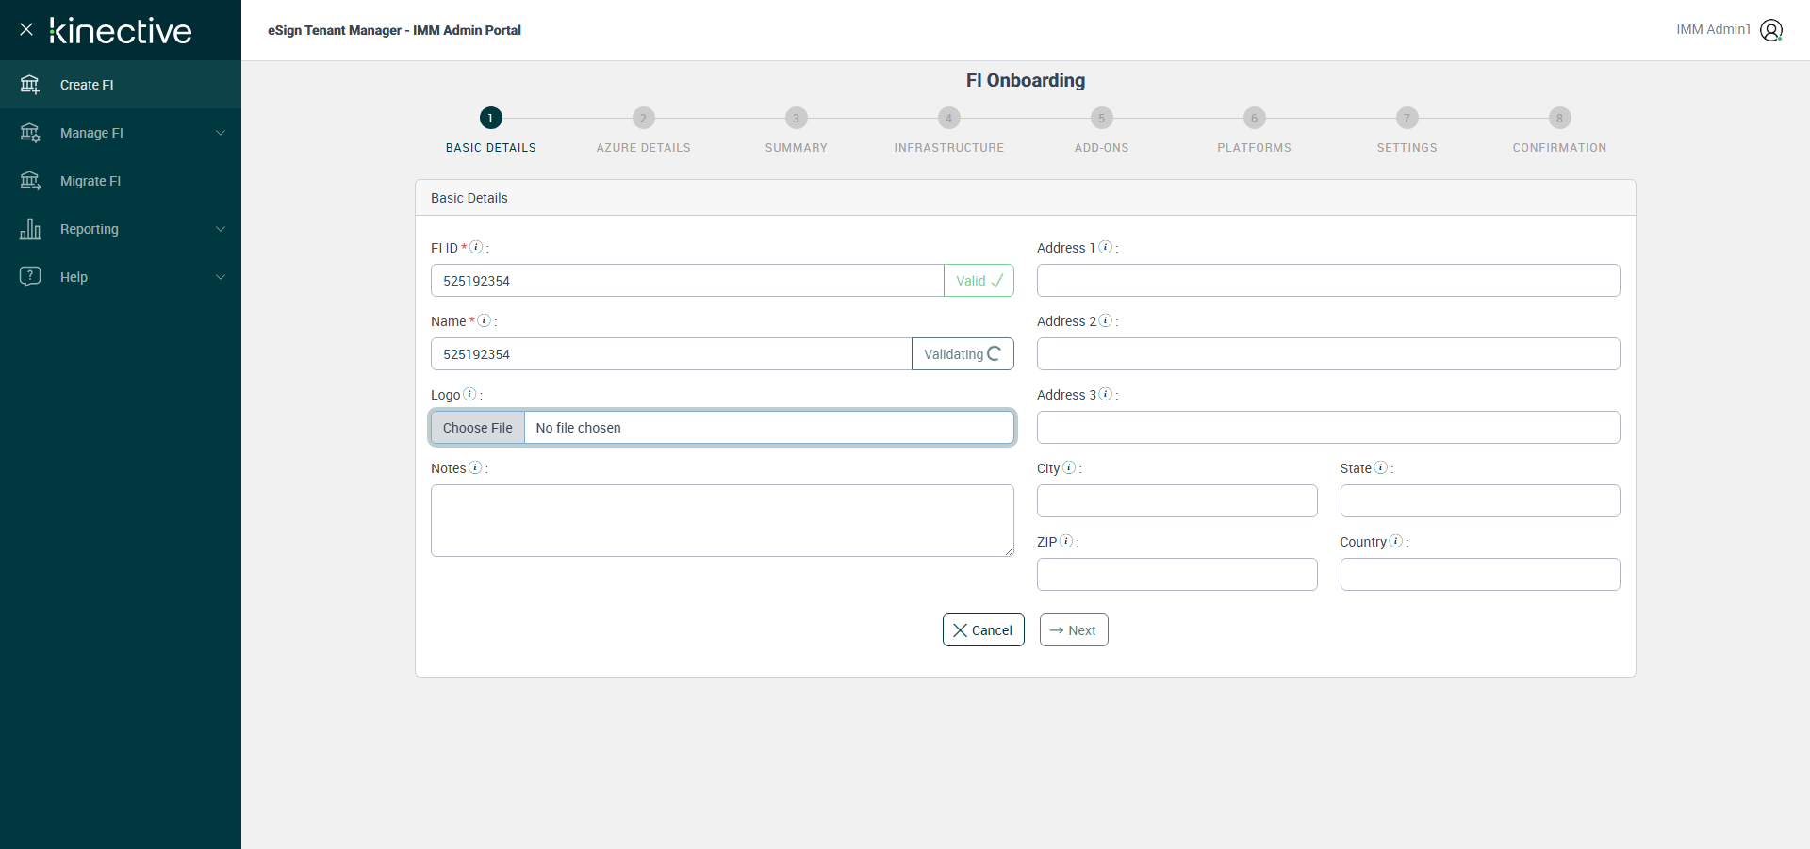This screenshot has width=1810, height=849.
Task: Select Migrate FI menu item
Action: click(121, 181)
